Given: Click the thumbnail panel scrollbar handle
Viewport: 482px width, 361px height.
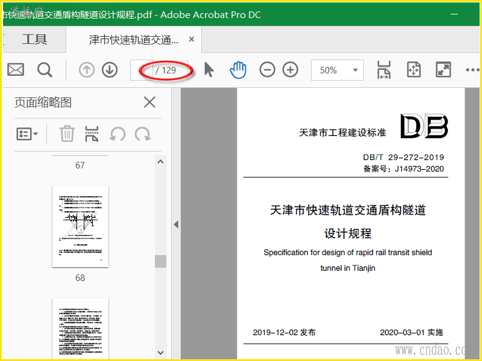Looking at the screenshot, I should [160, 262].
